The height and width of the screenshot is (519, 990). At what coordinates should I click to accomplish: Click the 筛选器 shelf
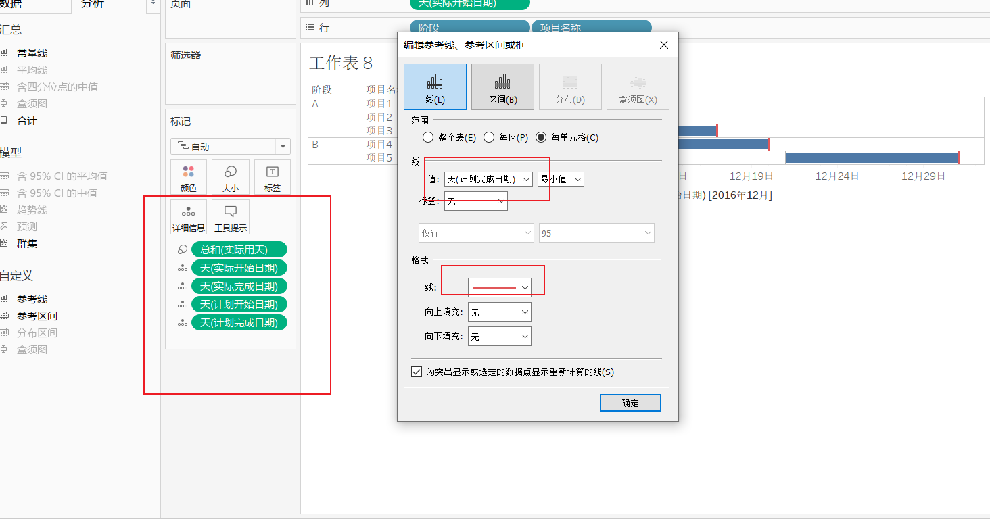tap(231, 74)
